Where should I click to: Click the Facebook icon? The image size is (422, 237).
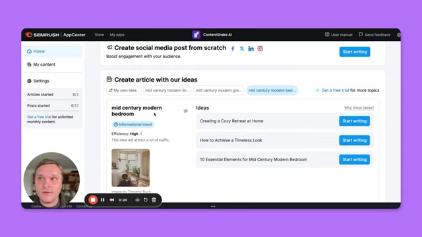click(x=233, y=49)
